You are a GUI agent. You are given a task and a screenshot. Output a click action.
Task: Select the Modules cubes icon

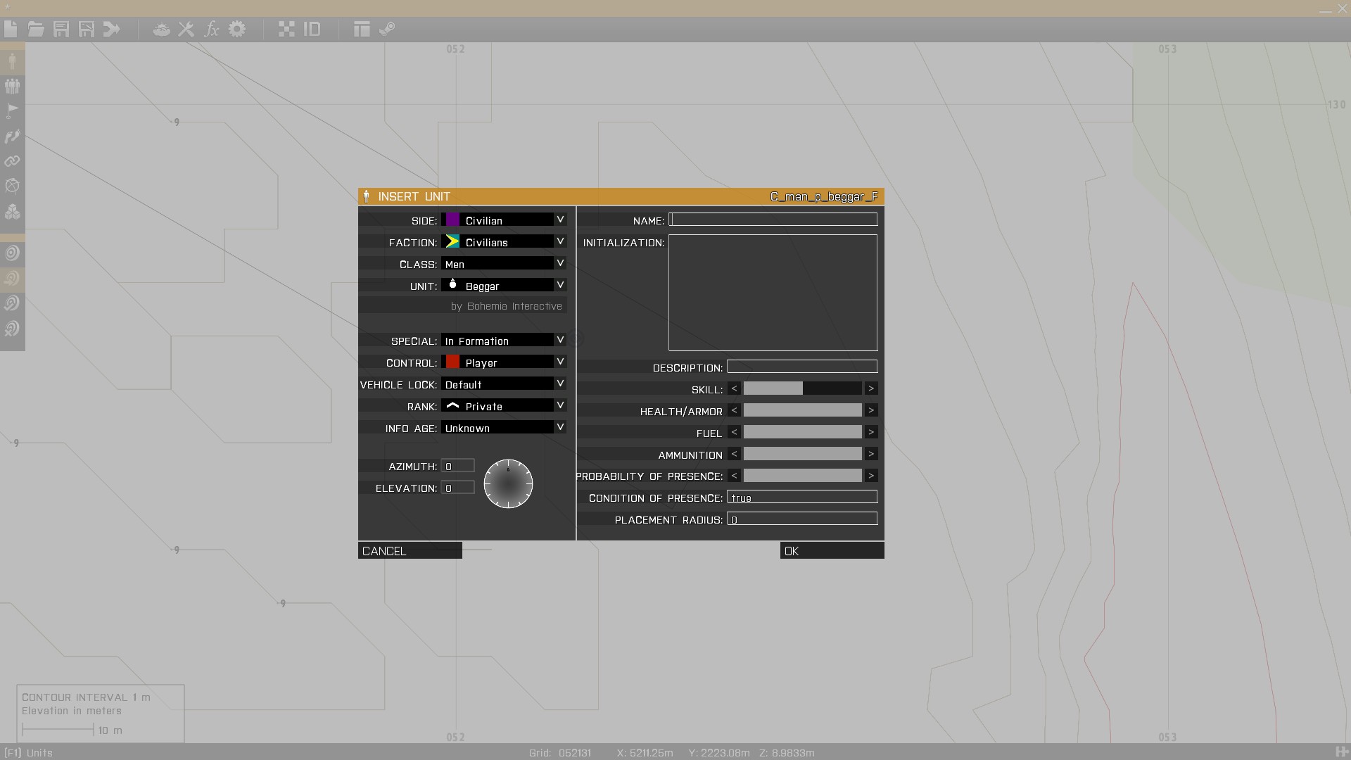12,211
